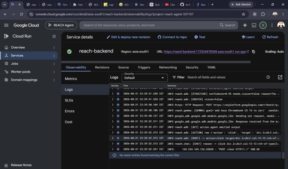The width and height of the screenshot is (288, 169).
Task: Expand the Sending out request log entry
Action: [x=113, y=116]
